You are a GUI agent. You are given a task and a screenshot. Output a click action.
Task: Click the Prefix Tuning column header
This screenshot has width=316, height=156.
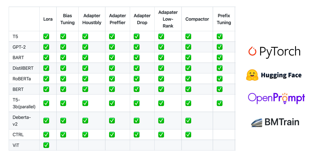pyautogui.click(x=224, y=19)
